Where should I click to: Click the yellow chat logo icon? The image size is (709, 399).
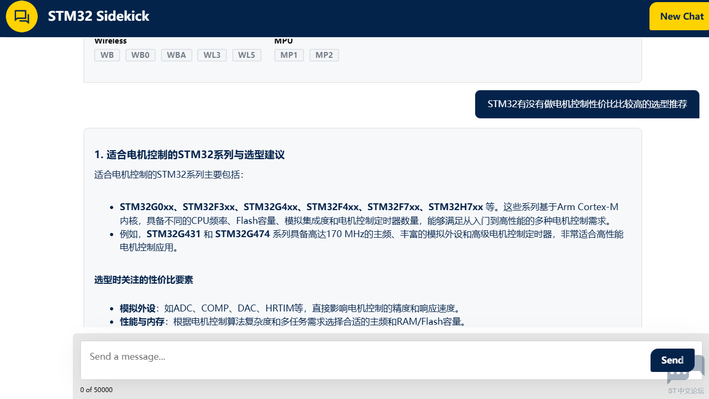22,17
